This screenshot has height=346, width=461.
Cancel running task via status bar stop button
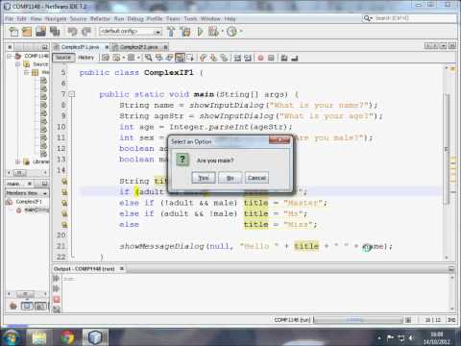(408, 320)
